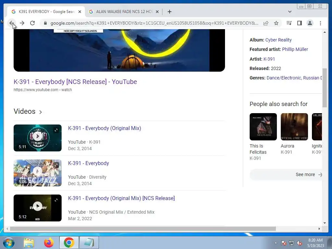The image size is (332, 249).
Task: Expand preview icon on 5:05 video thumbnail
Action: coord(56,165)
